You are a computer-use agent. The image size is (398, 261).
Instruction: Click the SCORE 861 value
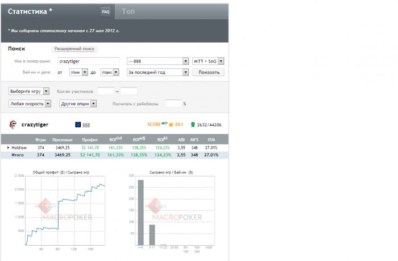179,125
